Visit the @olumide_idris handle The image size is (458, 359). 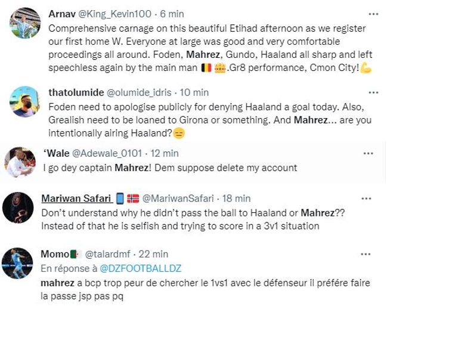click(x=139, y=92)
